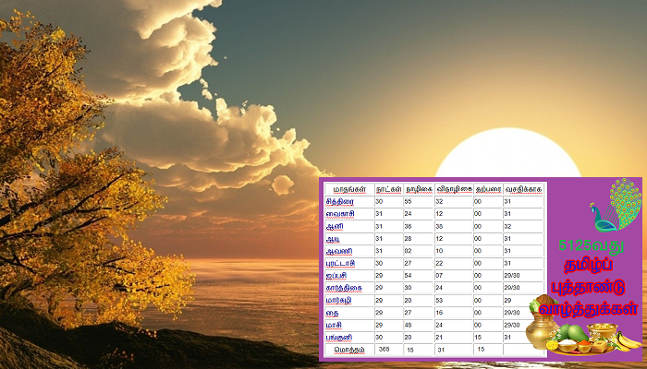Select the 'வாழ்த்துக்கள்' red text
The image size is (647, 369).
pyautogui.click(x=589, y=308)
